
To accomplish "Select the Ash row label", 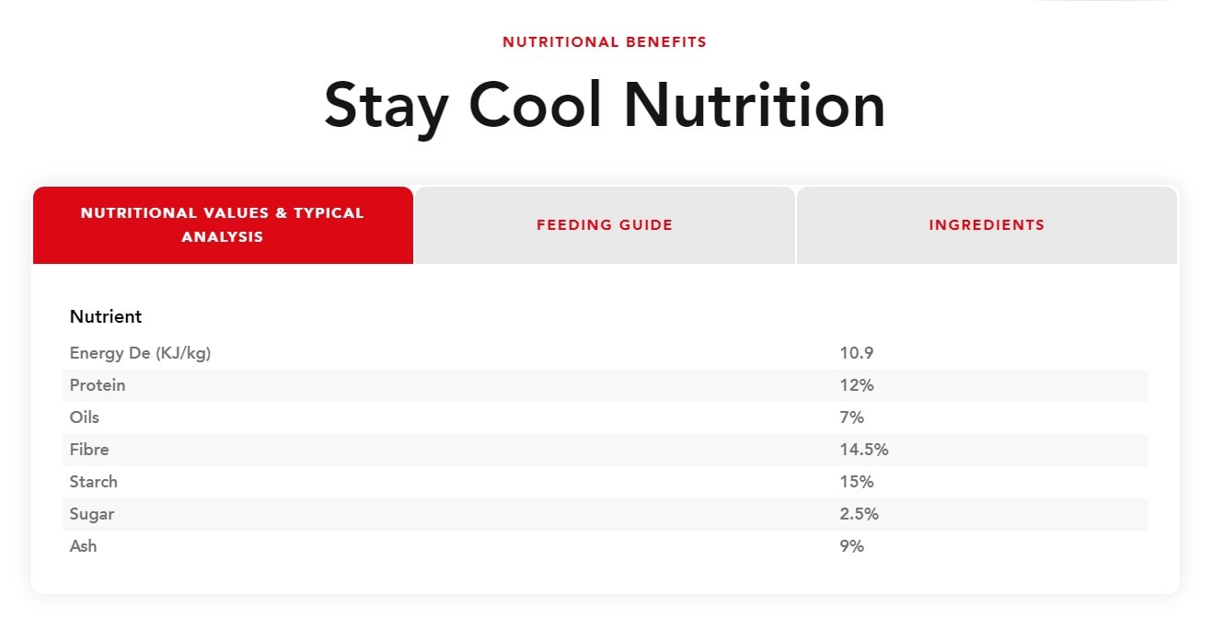I will 84,546.
